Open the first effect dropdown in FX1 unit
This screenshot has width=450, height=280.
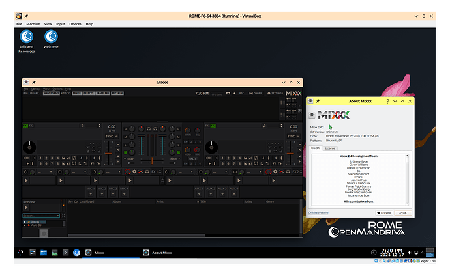[44, 172]
